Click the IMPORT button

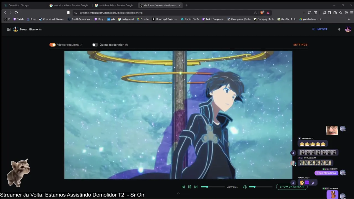320,29
